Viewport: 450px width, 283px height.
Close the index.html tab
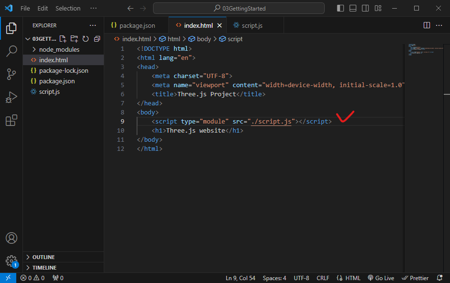tap(220, 25)
